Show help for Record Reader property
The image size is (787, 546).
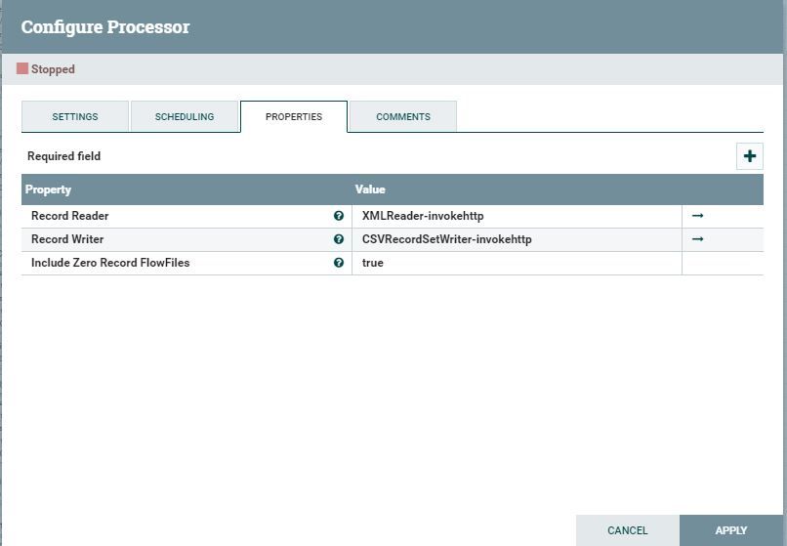tap(339, 216)
